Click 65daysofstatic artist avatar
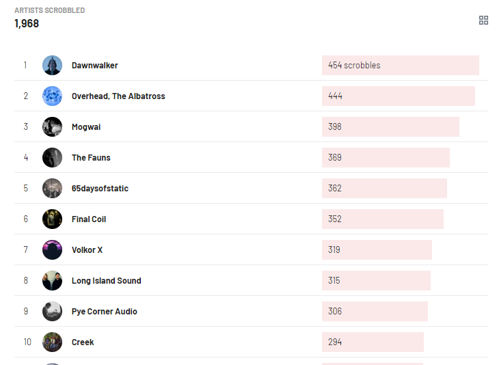The height and width of the screenshot is (365, 497). tap(52, 189)
